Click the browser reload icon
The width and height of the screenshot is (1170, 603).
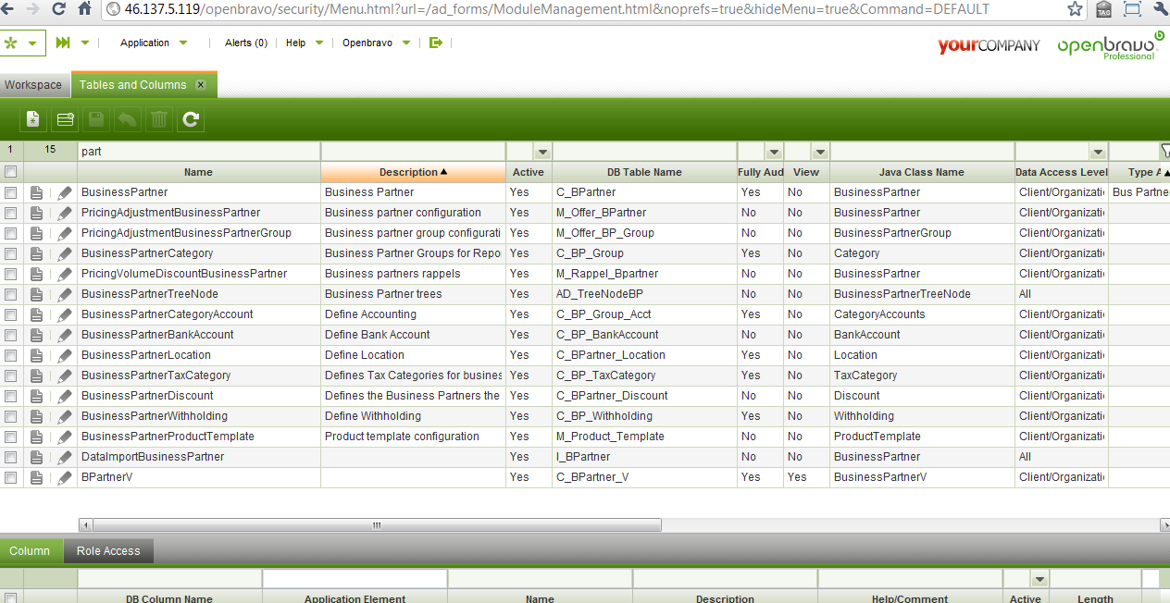point(58,9)
